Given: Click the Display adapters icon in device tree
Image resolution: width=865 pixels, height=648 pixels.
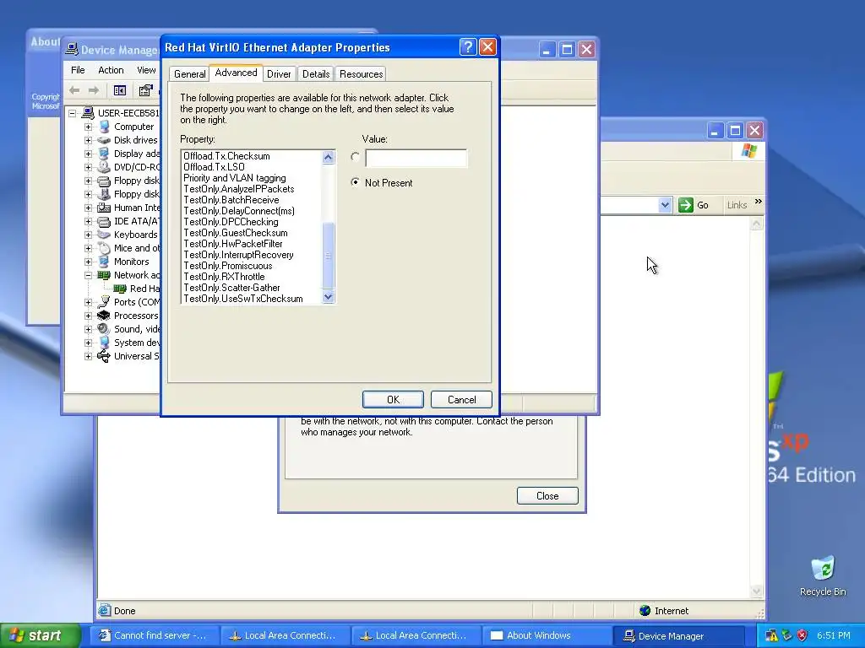Looking at the screenshot, I should [x=104, y=154].
